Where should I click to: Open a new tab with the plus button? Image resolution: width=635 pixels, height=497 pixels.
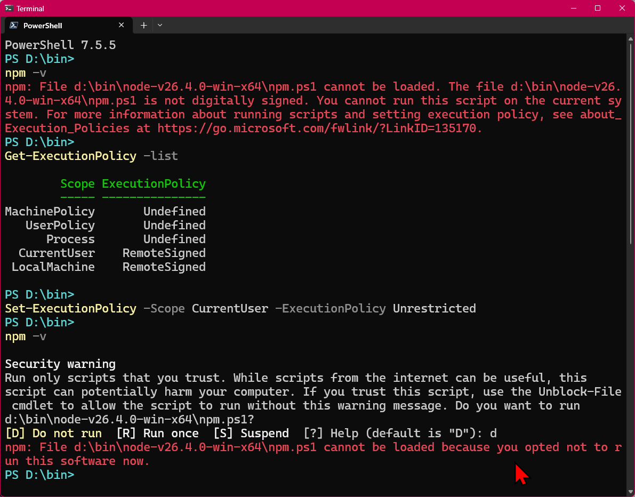click(x=143, y=25)
